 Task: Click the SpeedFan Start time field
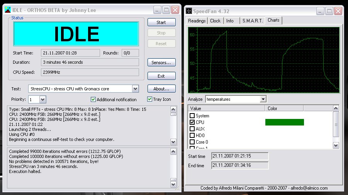[240, 156]
